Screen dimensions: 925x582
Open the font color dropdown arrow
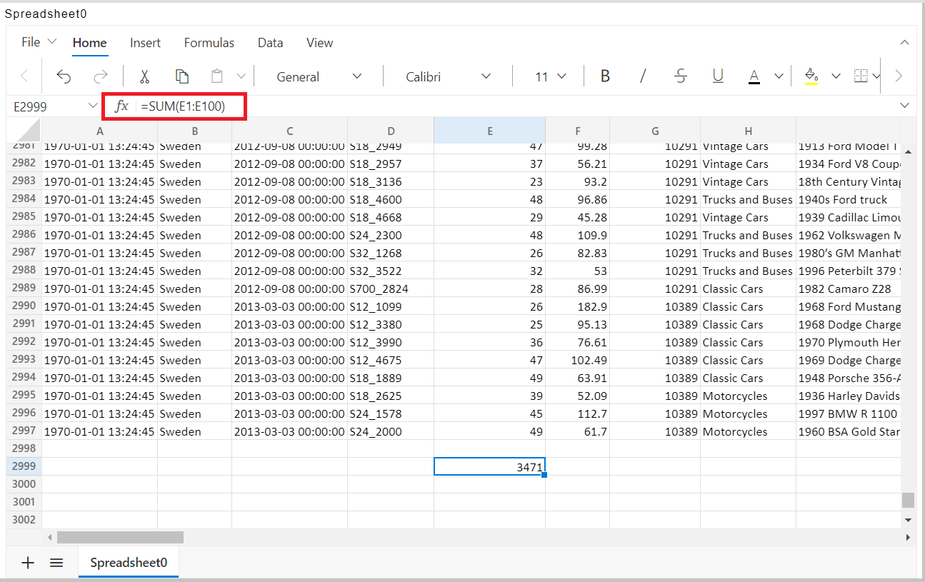pos(779,76)
